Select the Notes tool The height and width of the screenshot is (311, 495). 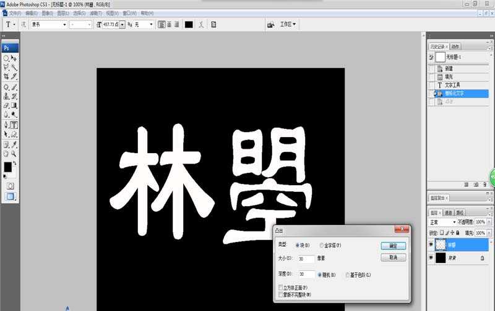6,145
